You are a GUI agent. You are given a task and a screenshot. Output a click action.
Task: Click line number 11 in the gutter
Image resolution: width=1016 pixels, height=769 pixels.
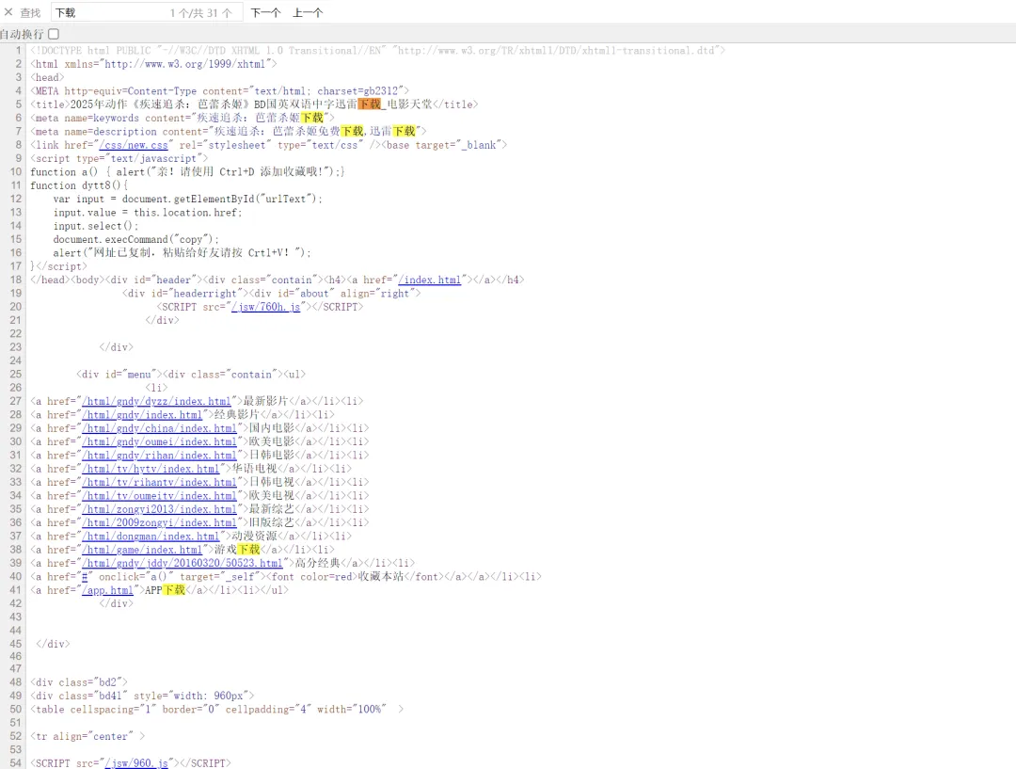(x=16, y=185)
